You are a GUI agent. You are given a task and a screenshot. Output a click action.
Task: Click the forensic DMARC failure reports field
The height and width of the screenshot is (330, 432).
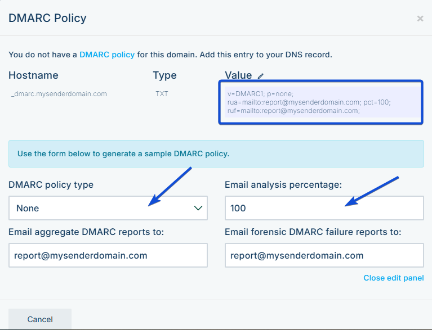(x=324, y=255)
